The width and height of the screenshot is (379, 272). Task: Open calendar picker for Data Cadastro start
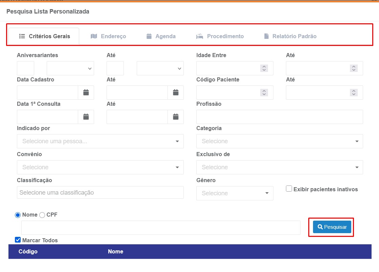pos(86,92)
